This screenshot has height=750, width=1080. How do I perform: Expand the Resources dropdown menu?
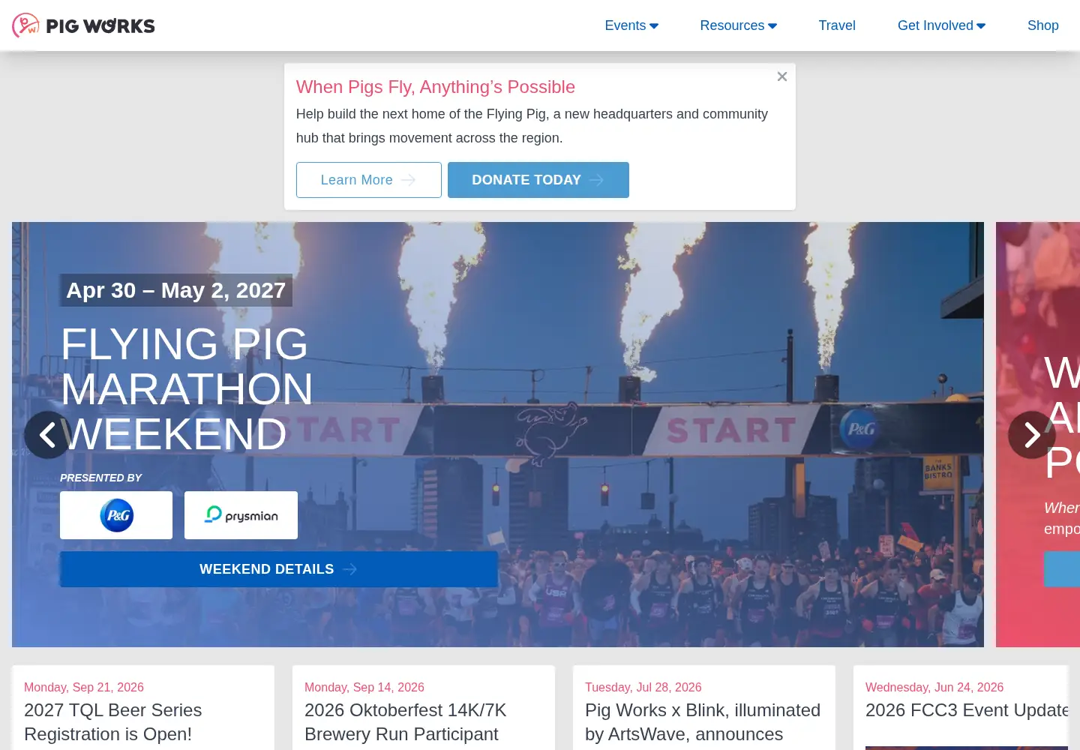(738, 25)
